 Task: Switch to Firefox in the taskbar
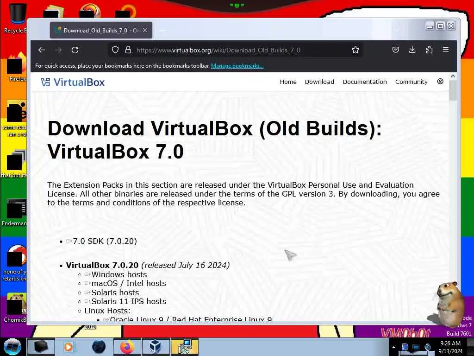pos(127,347)
